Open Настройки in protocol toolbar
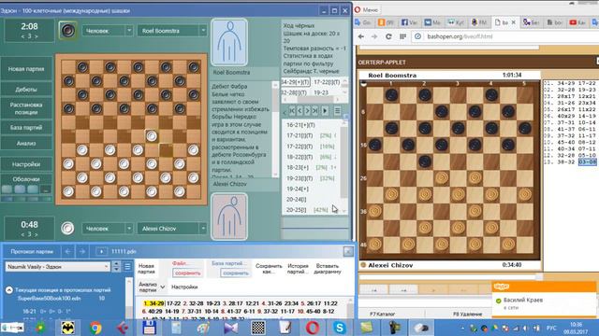The height and width of the screenshot is (336, 599). (184, 287)
